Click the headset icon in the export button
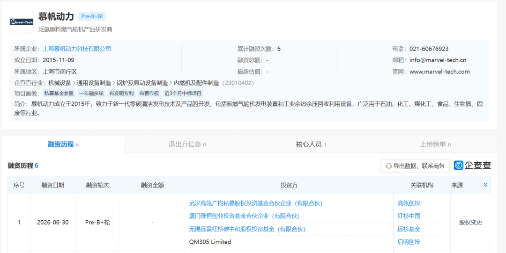The height and width of the screenshot is (253, 506). point(388,166)
